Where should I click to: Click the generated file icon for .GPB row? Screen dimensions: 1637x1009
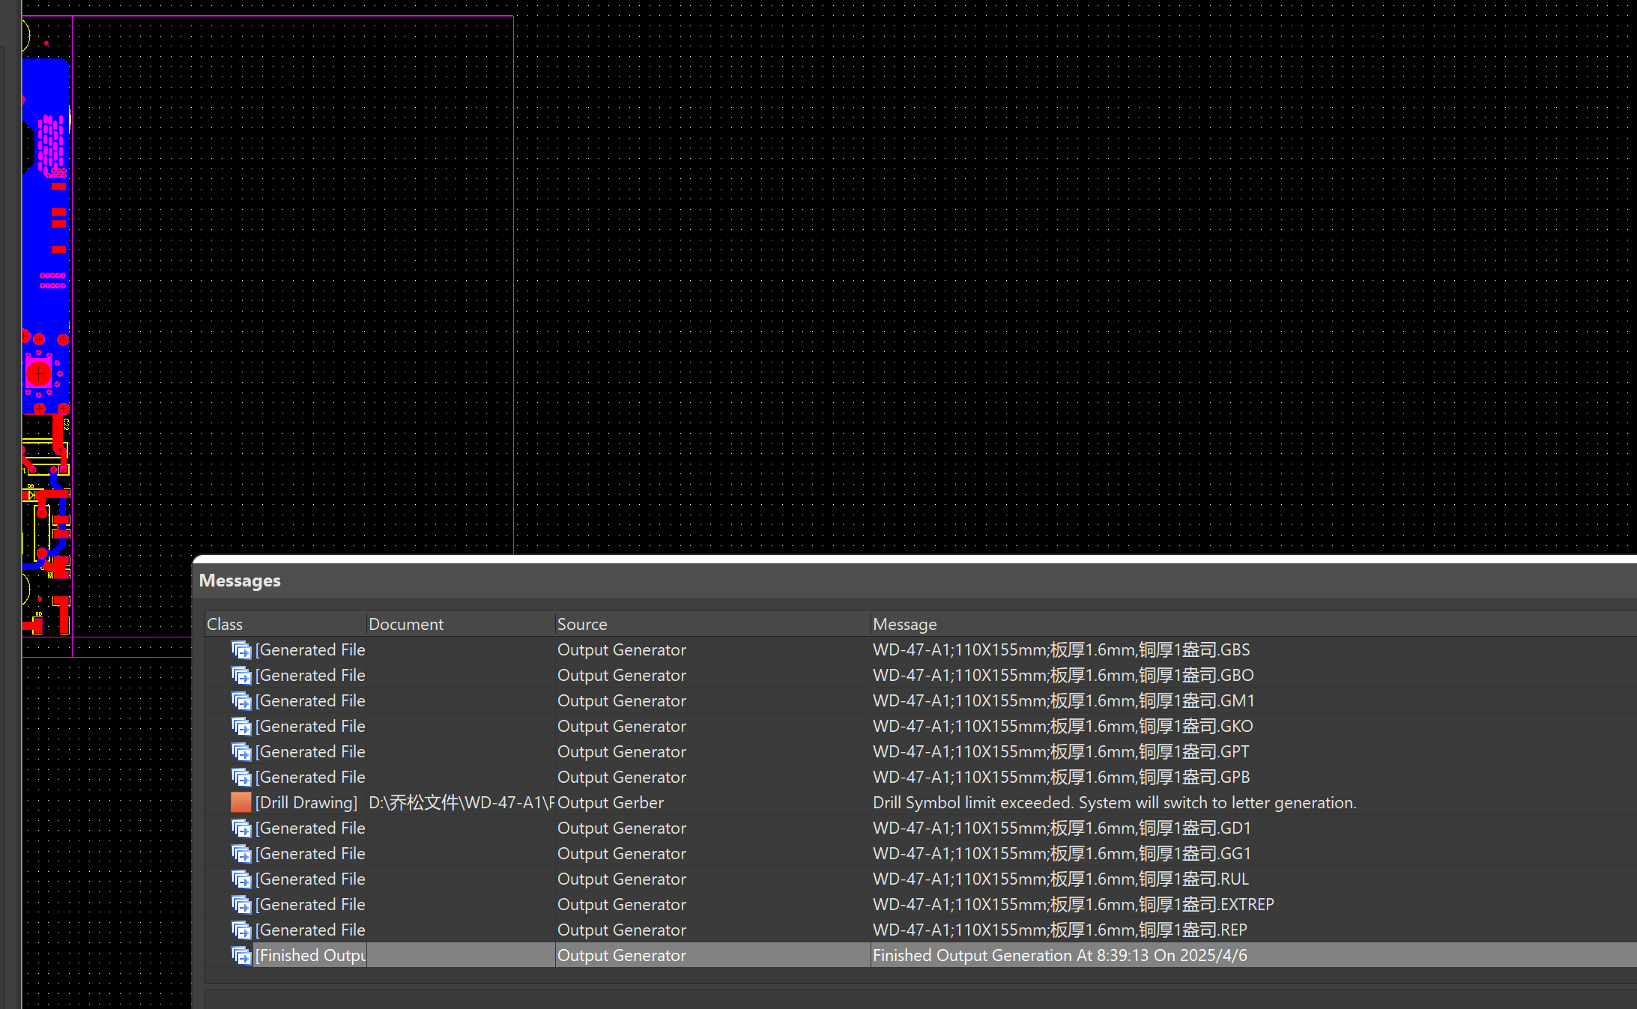point(241,778)
